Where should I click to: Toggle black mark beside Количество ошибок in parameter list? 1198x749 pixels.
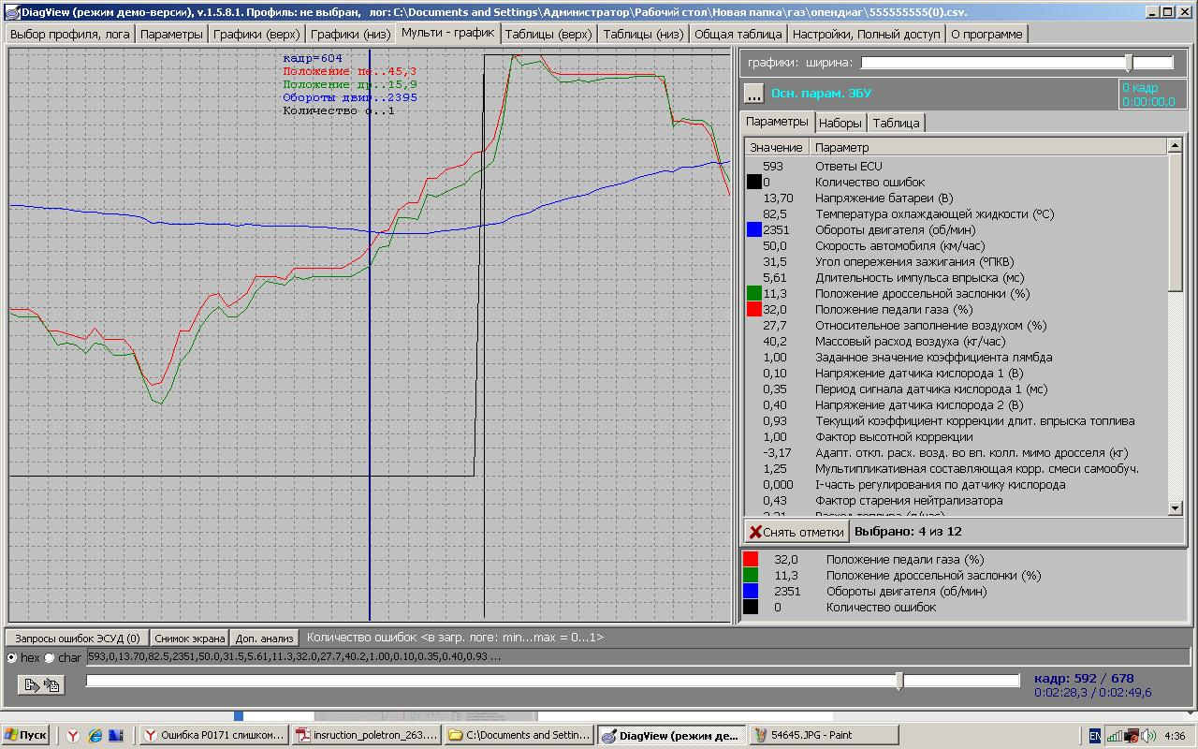click(x=753, y=183)
